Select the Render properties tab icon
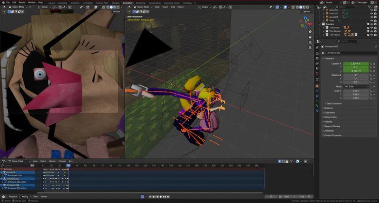Image resolution: width=379 pixels, height=203 pixels. click(x=317, y=54)
